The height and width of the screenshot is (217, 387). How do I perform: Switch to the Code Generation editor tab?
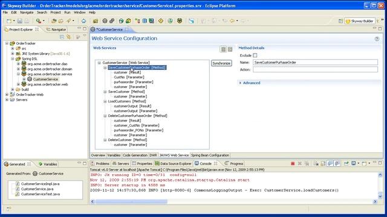[x=135, y=156]
